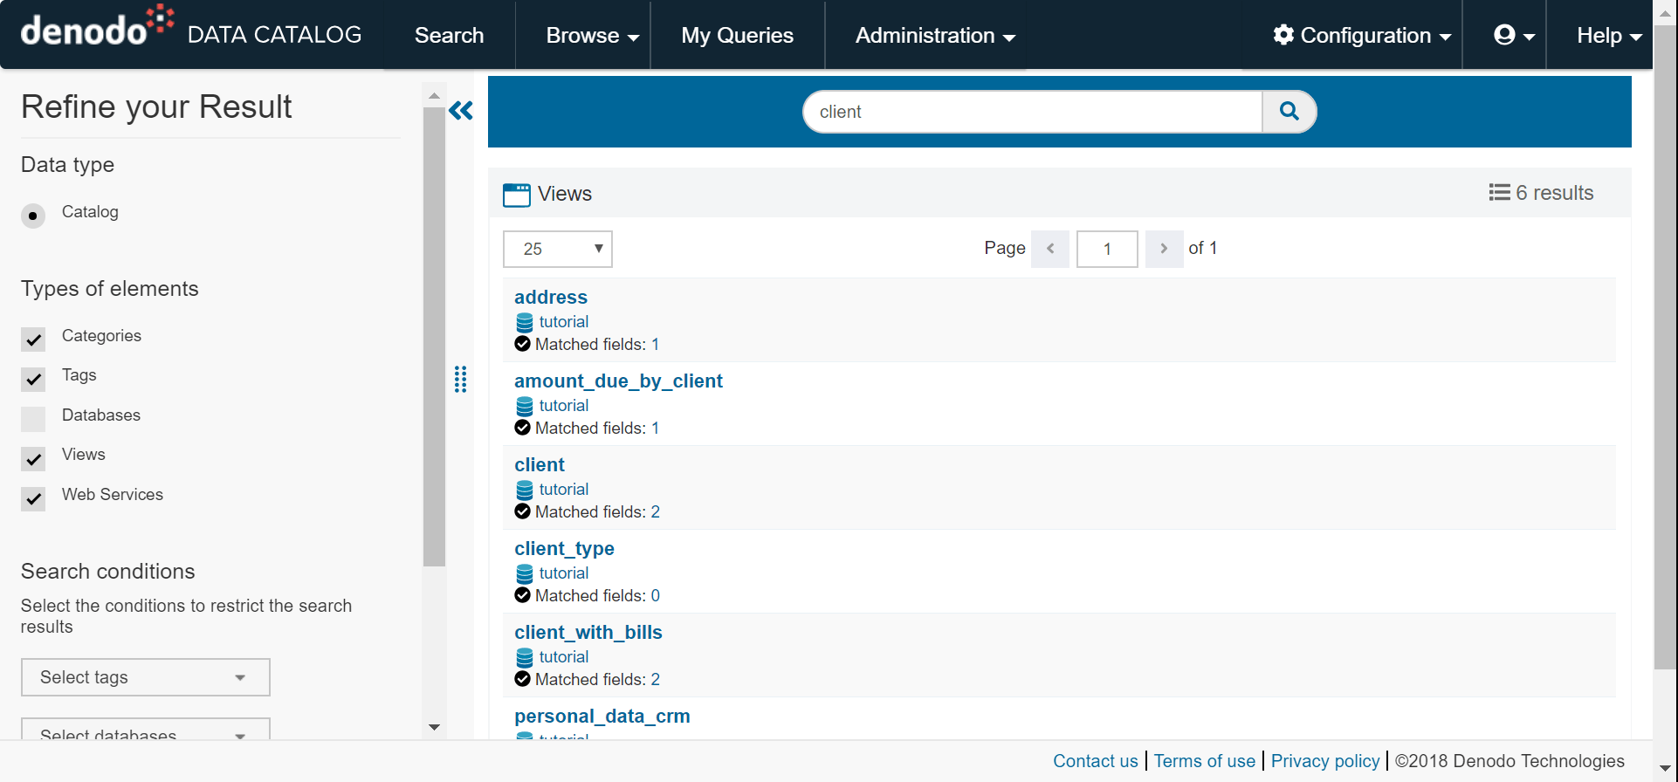Select the Catalog data type radio
Viewport: 1678px width, 782px height.
[33, 216]
